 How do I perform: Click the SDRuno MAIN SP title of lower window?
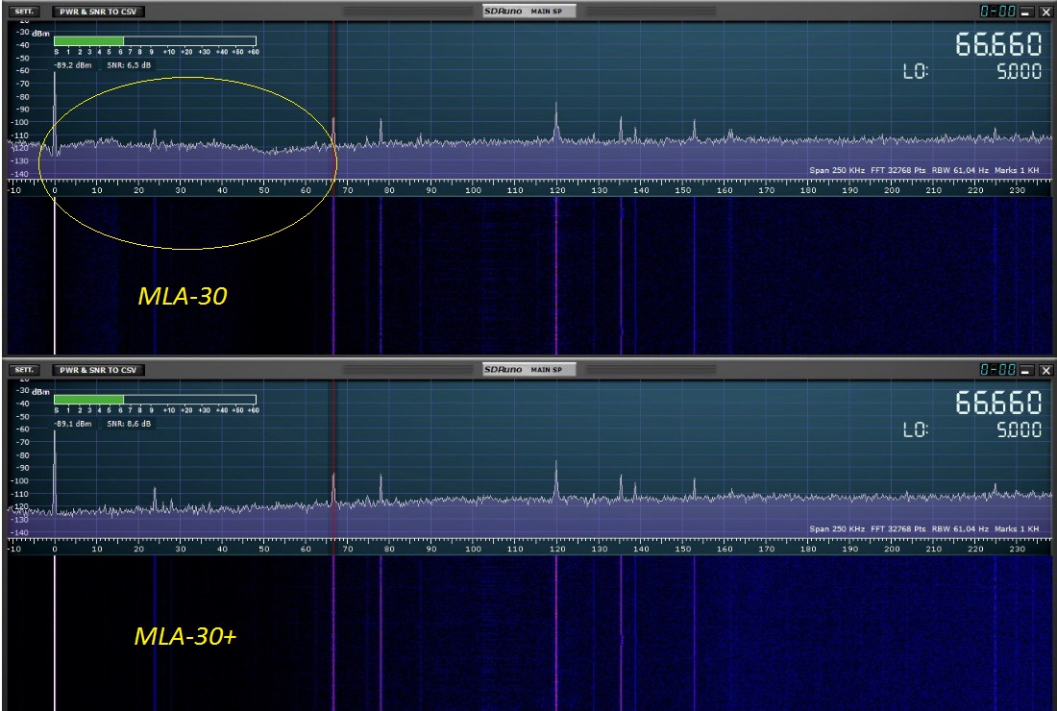pos(529,370)
